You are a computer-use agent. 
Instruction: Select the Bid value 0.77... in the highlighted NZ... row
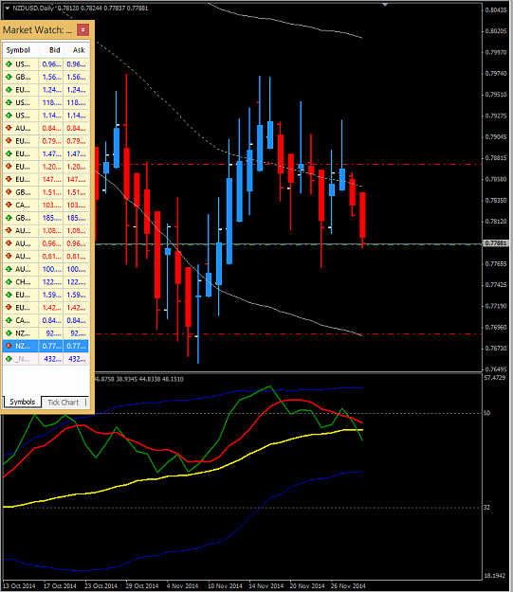51,347
